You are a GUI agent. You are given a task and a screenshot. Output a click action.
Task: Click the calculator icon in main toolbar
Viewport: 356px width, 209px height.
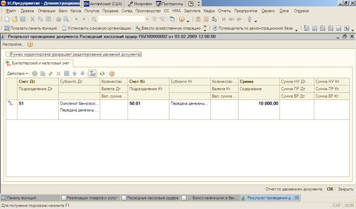pos(198,19)
